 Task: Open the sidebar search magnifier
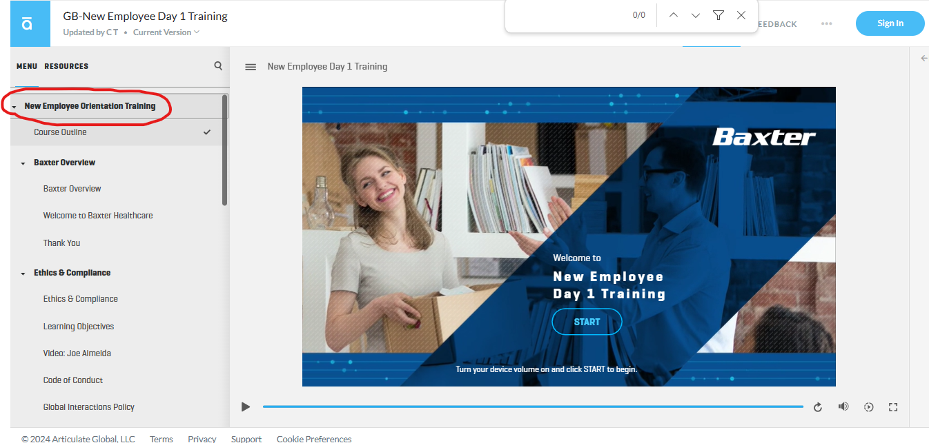coord(218,66)
